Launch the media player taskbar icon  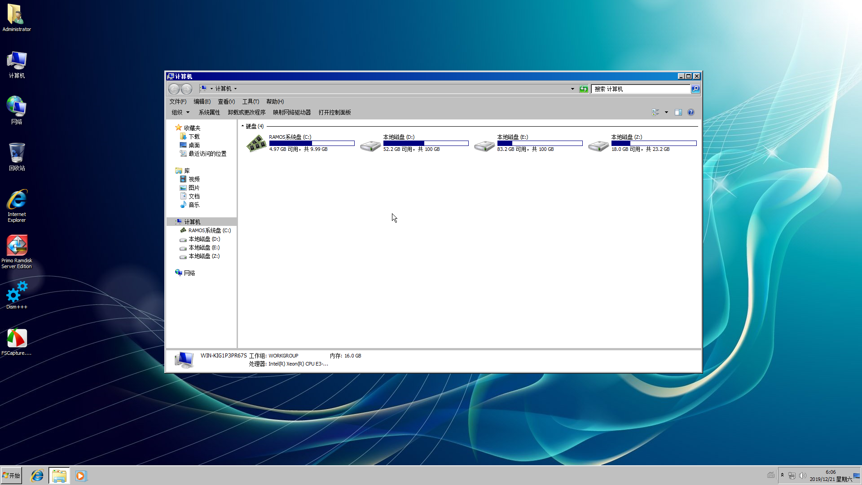click(x=80, y=476)
